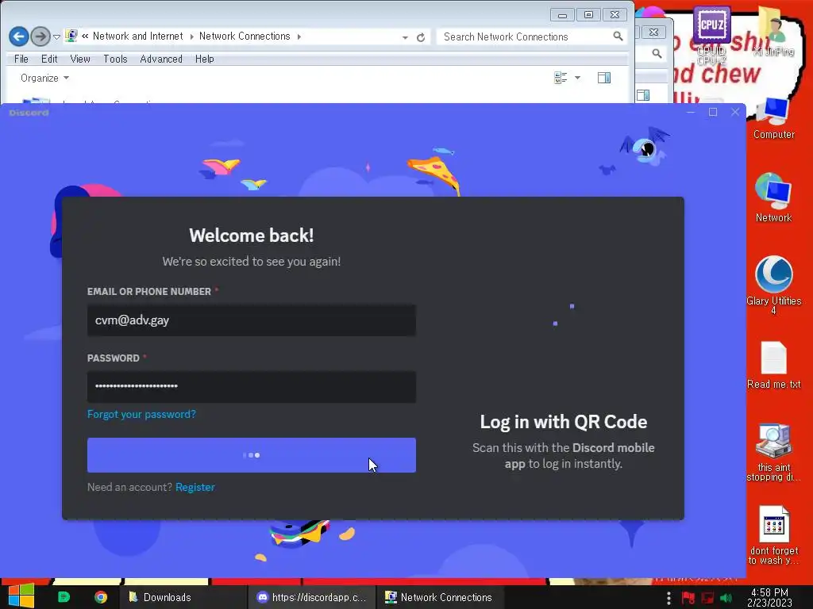Image resolution: width=813 pixels, height=609 pixels.
Task: Go back in Network Connections window
Action: point(19,36)
